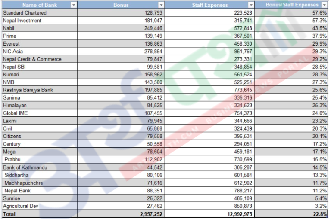Image resolution: width=331 pixels, height=219 pixels.
Task: Click the Mega bank name cell
Action: coord(40,152)
